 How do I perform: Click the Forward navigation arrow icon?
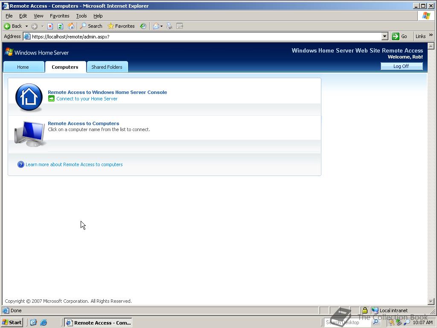34,26
